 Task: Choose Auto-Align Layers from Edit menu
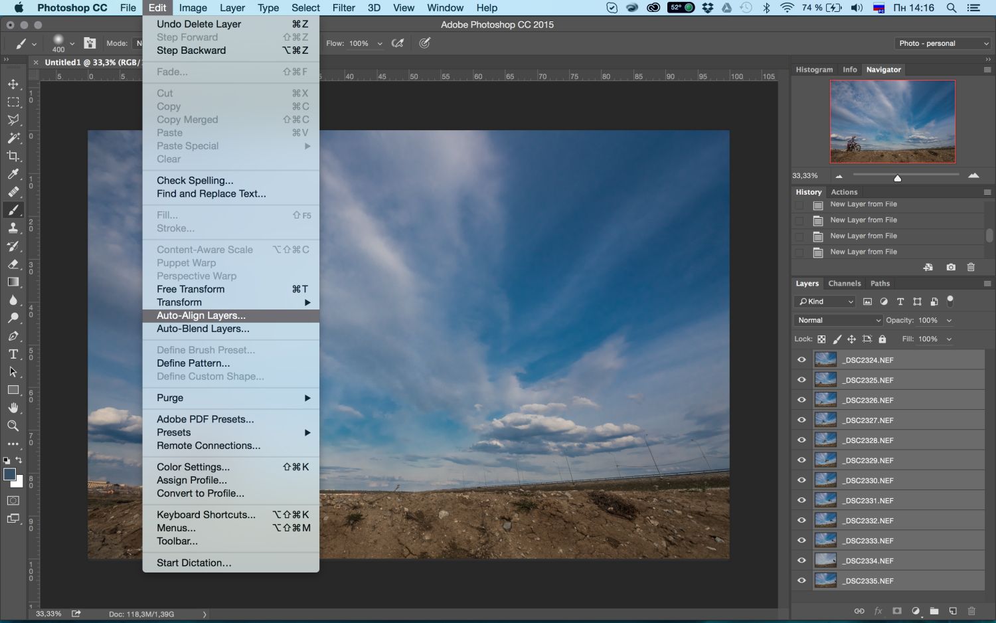pyautogui.click(x=201, y=315)
